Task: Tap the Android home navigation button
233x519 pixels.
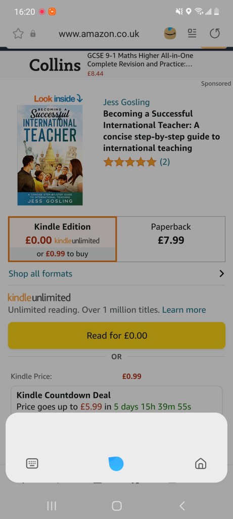Action: 116,505
